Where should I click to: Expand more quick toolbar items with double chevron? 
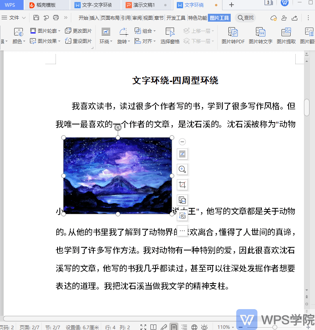coord(66,17)
